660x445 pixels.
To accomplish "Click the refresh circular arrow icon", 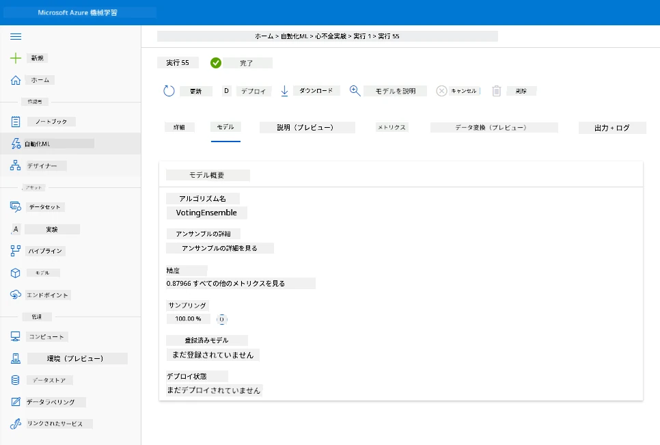I will tap(169, 91).
